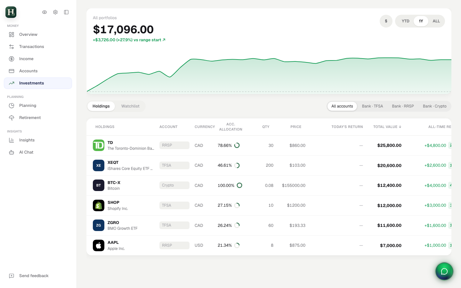Open Insights page
461x288 pixels.
tap(38, 140)
